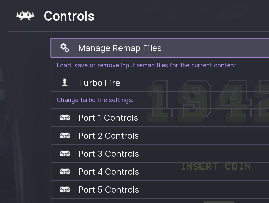This screenshot has width=269, height=203.
Task: Click the INSERT COIN text in the background
Action: pos(216,166)
